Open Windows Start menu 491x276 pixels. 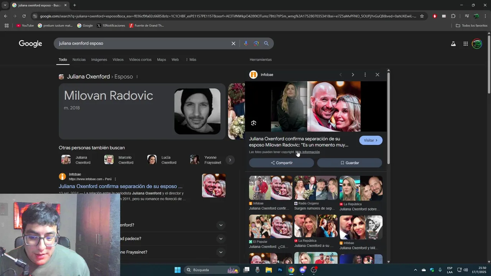[x=178, y=270]
